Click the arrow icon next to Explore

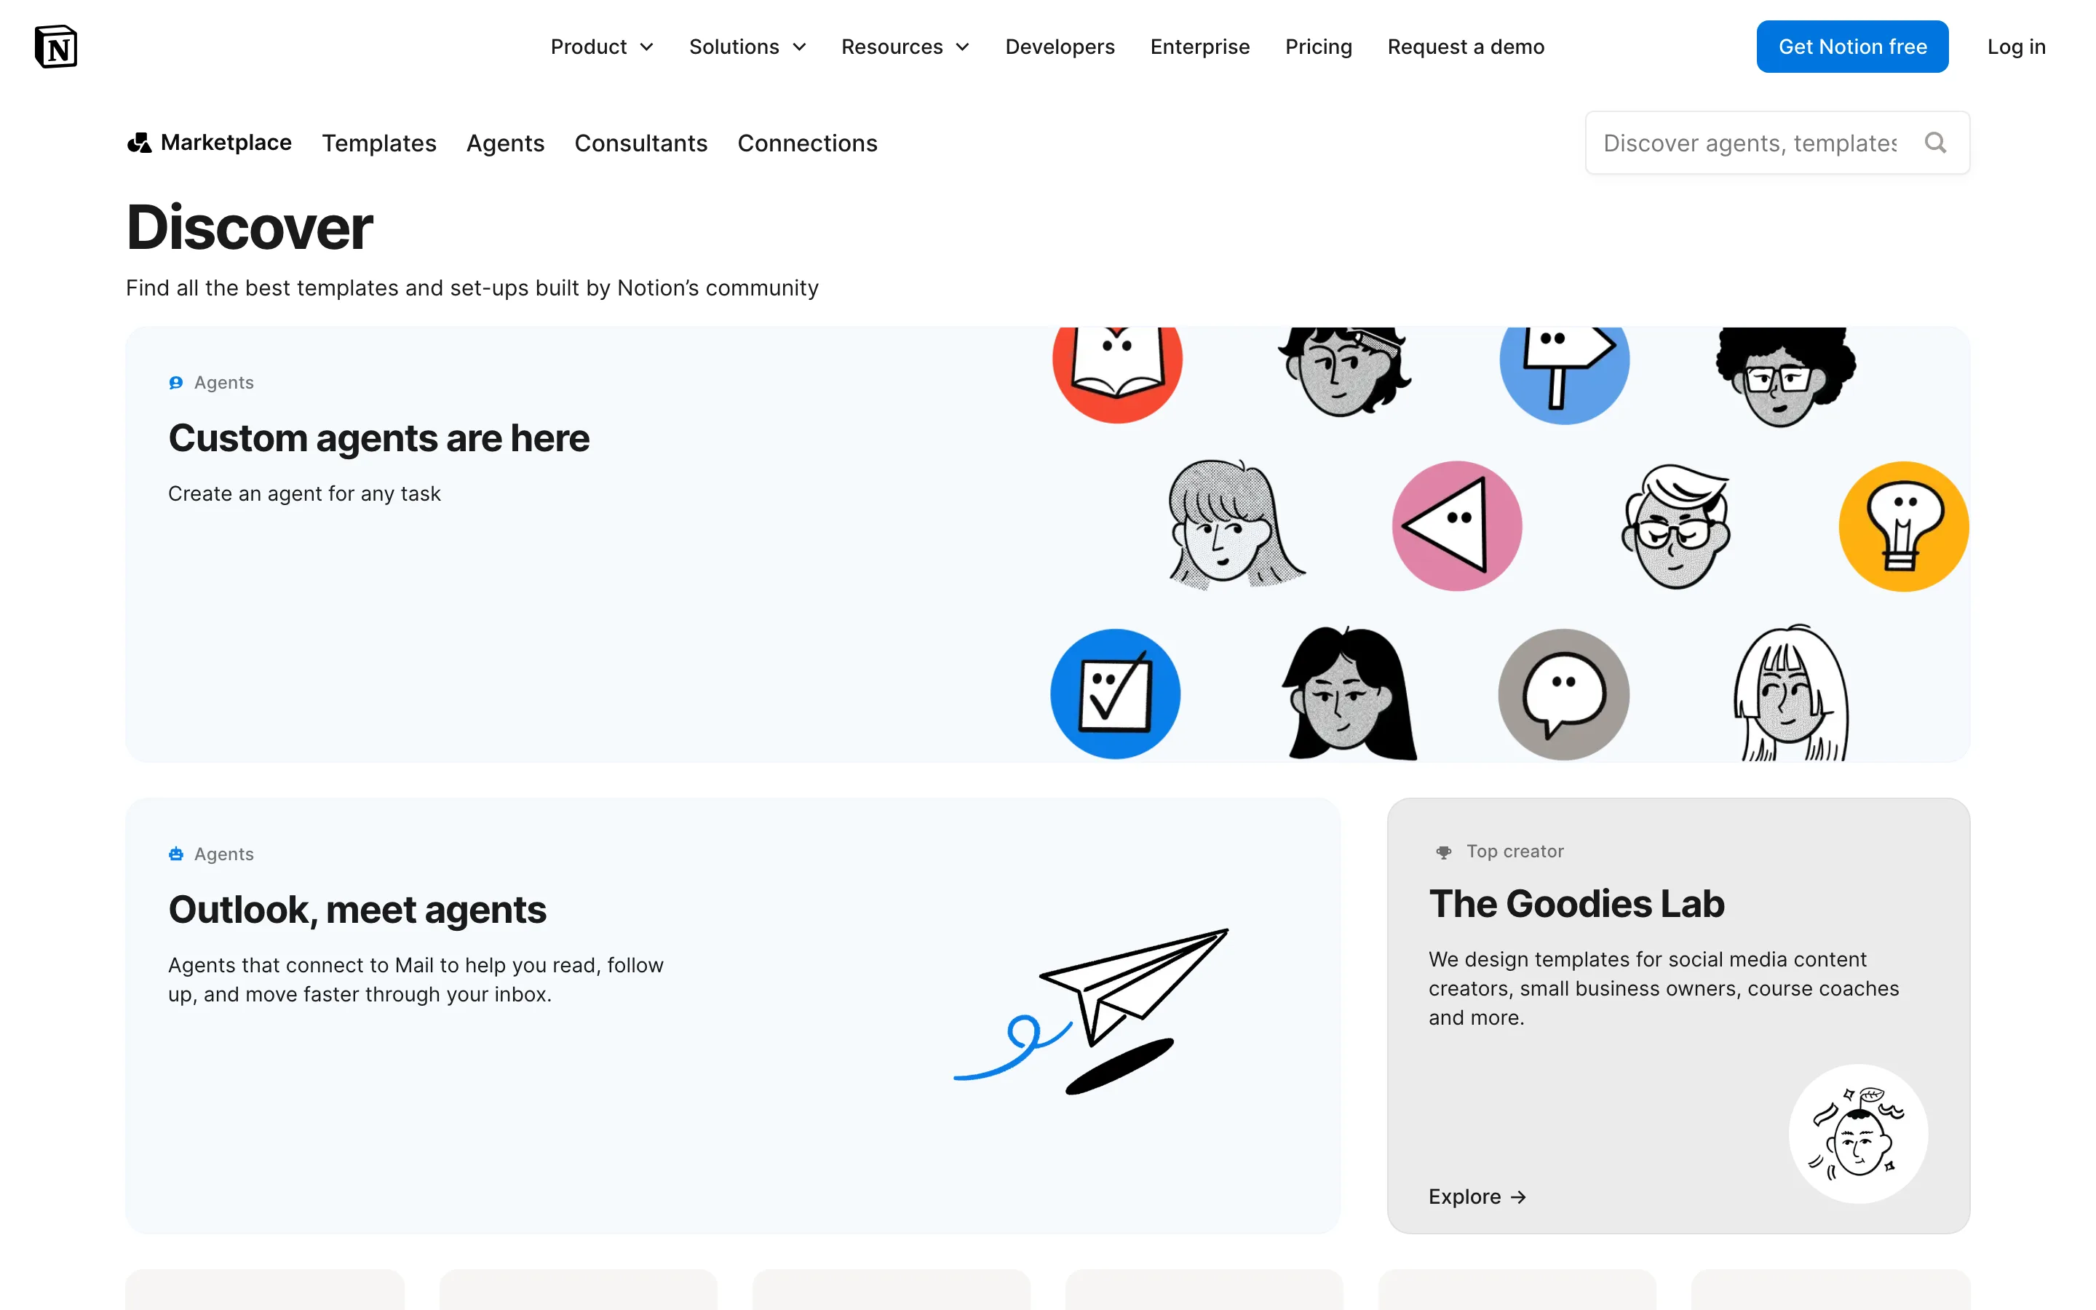pyautogui.click(x=1517, y=1196)
